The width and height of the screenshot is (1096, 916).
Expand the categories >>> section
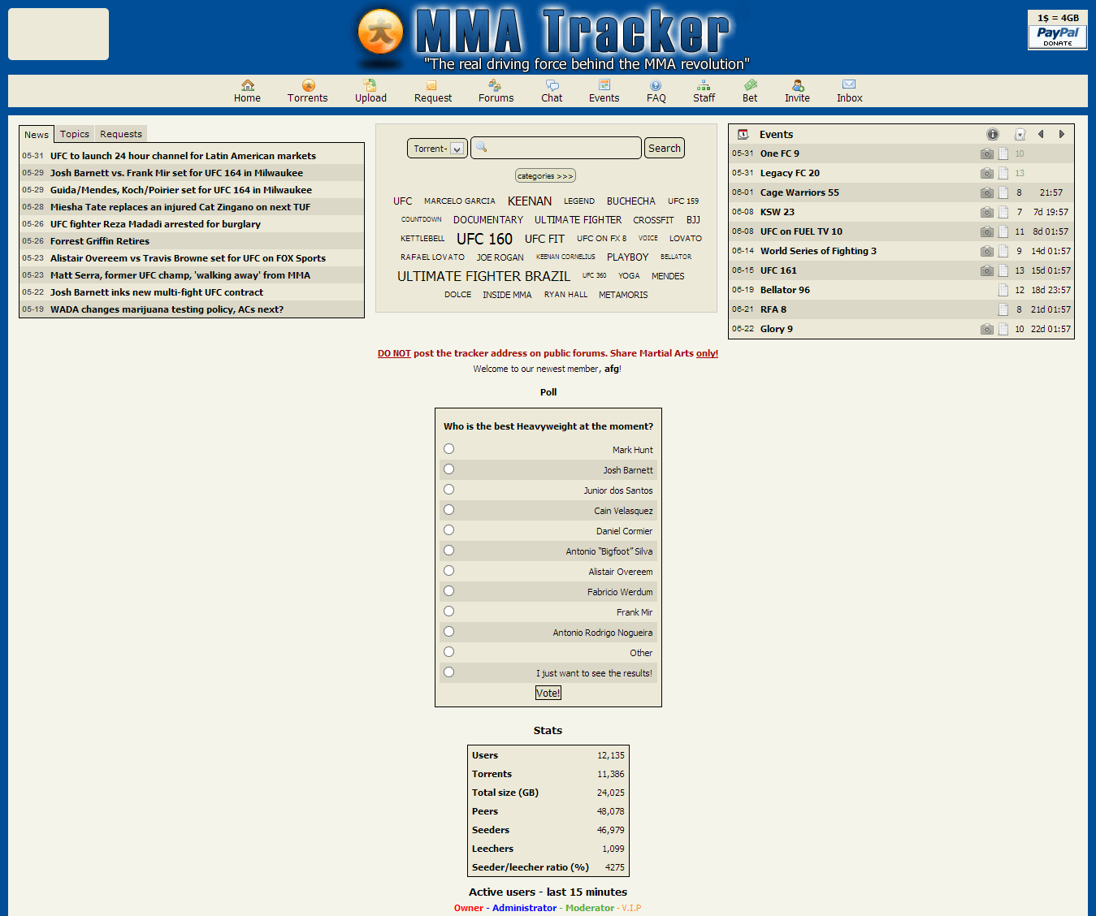point(545,176)
